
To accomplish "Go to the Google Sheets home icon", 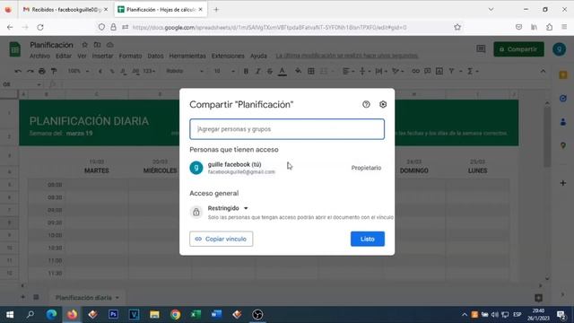I will click(x=15, y=49).
